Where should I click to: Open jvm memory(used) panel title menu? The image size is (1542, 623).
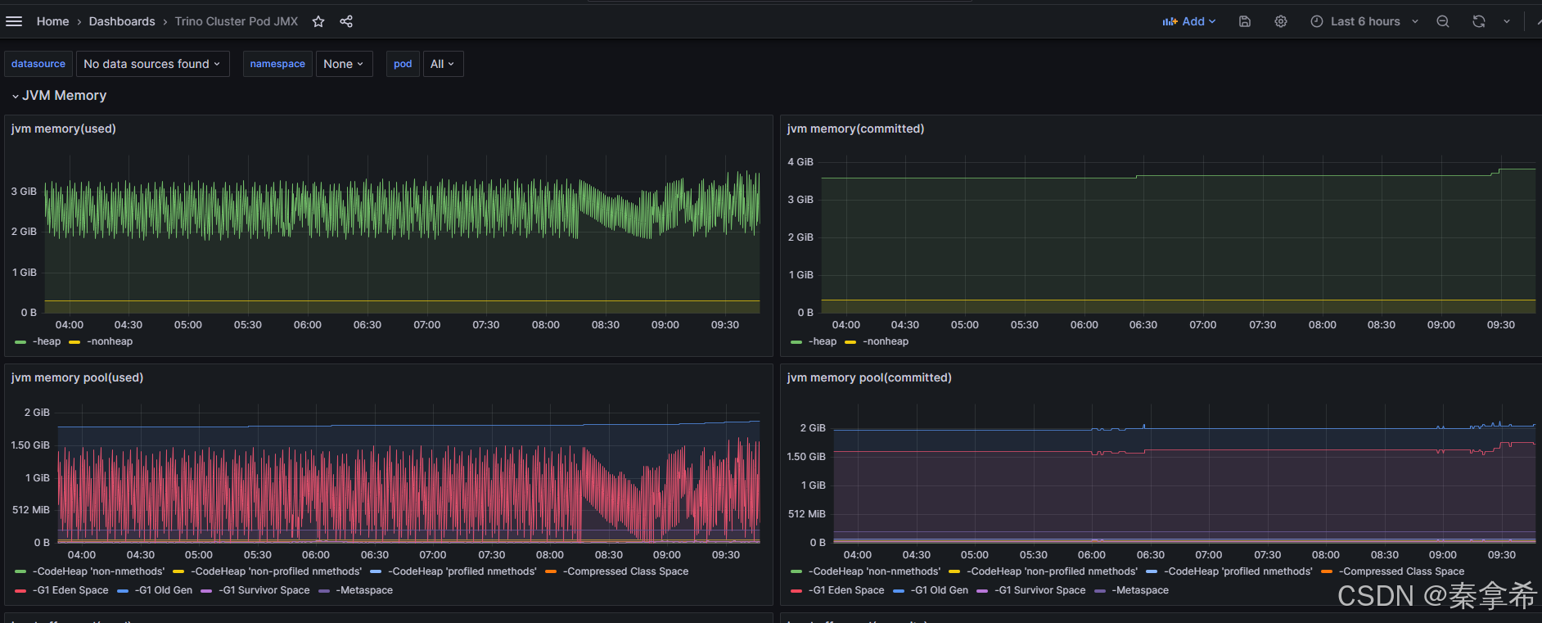coord(64,129)
